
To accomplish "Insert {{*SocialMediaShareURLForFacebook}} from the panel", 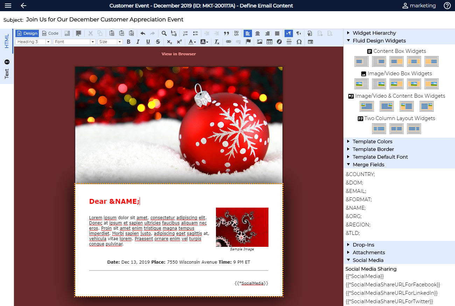I will (393, 285).
